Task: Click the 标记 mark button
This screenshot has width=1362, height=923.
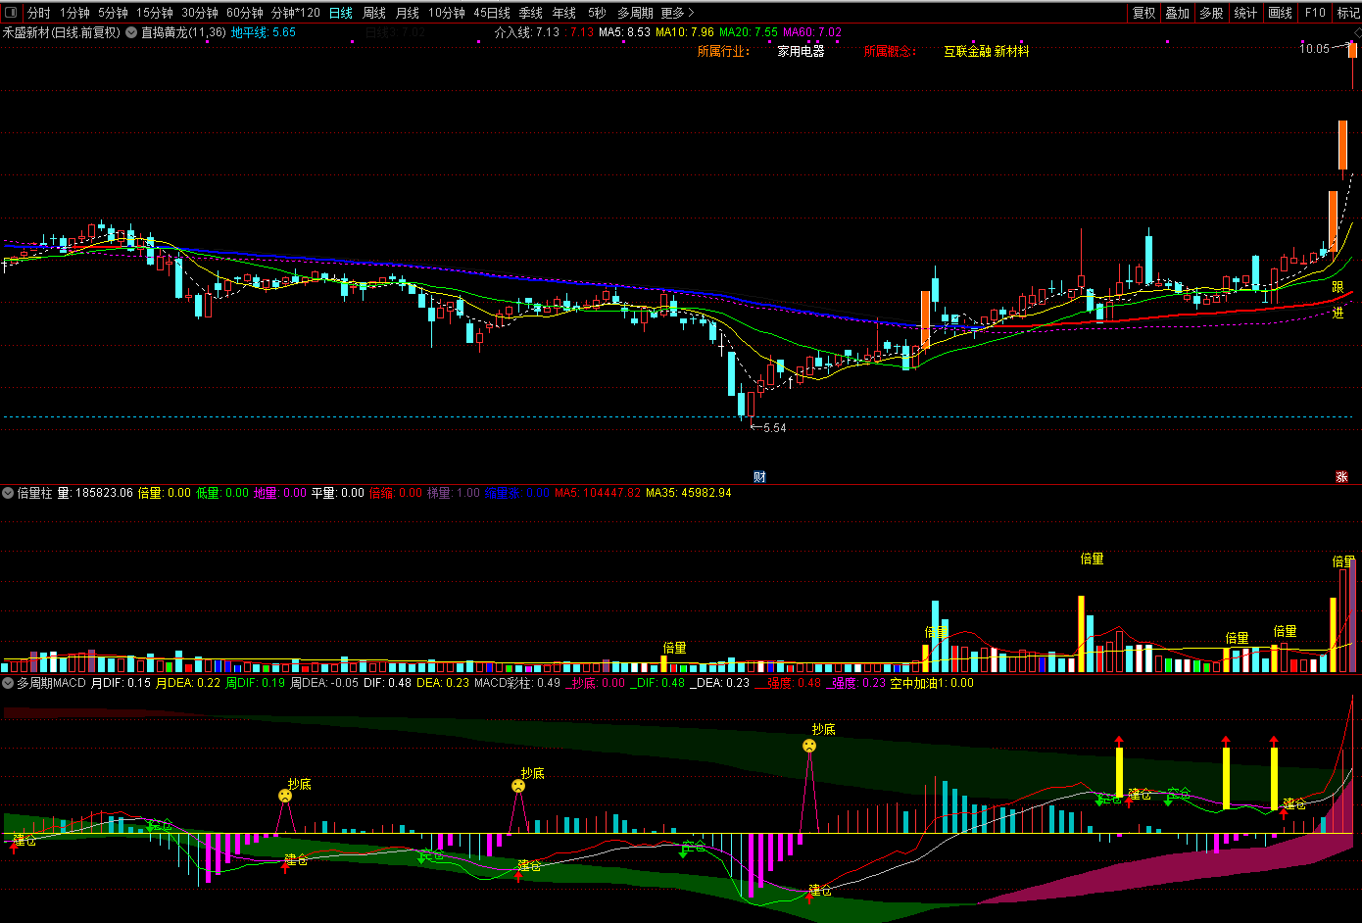Action: [x=1348, y=13]
